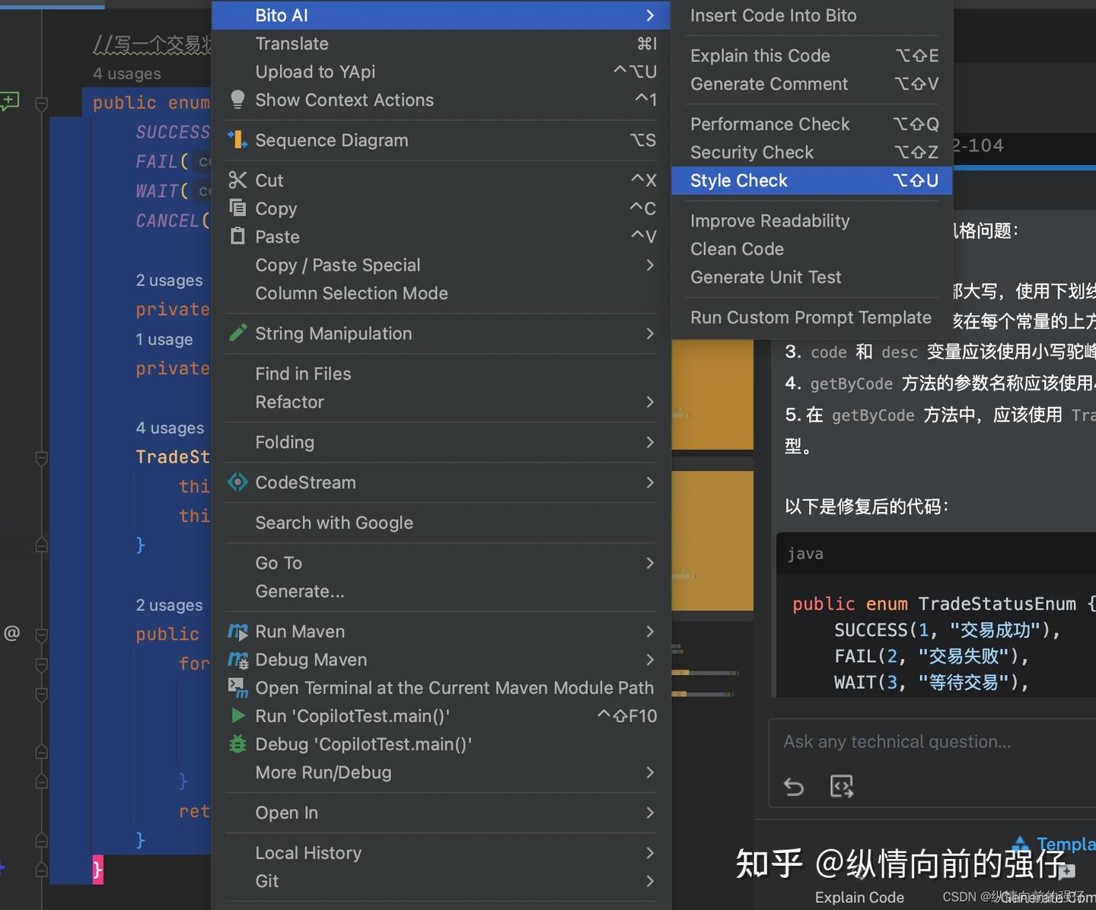Expand the Git submenu
The height and width of the screenshot is (910, 1096).
point(266,881)
